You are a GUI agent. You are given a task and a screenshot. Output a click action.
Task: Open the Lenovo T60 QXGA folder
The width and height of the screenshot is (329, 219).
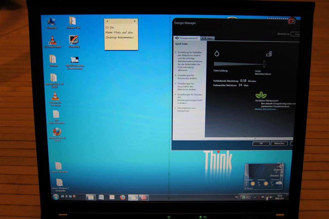coord(59,167)
